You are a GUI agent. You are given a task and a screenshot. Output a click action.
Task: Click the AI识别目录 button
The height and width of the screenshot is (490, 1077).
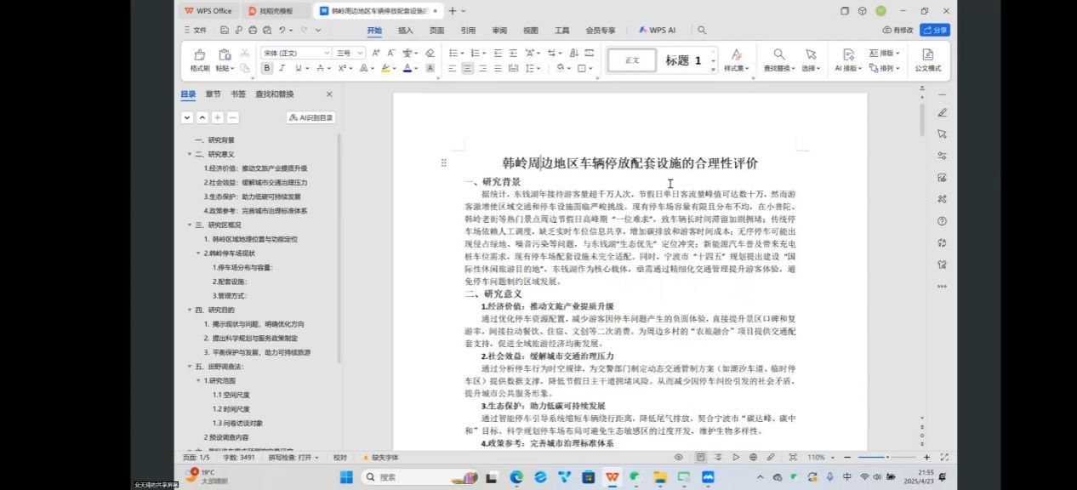311,117
